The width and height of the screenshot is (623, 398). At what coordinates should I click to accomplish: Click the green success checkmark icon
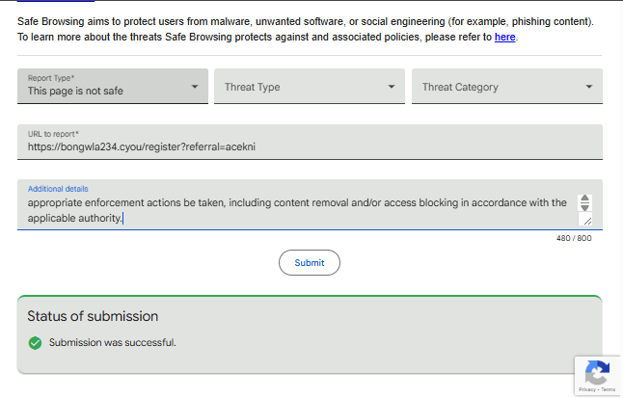click(x=36, y=342)
